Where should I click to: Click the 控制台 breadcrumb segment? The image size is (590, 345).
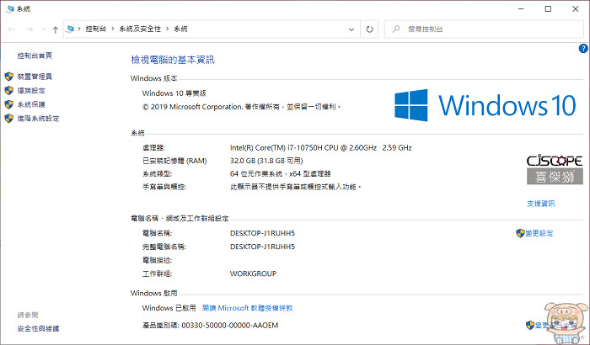(95, 29)
